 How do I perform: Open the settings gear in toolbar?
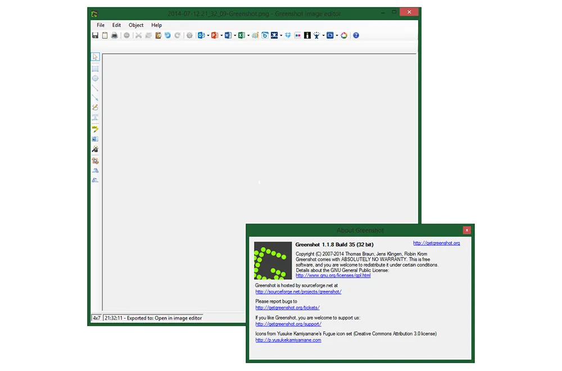pyautogui.click(x=189, y=35)
